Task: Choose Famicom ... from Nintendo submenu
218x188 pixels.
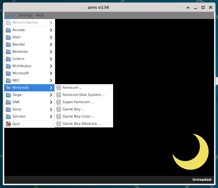Action: 84,88
